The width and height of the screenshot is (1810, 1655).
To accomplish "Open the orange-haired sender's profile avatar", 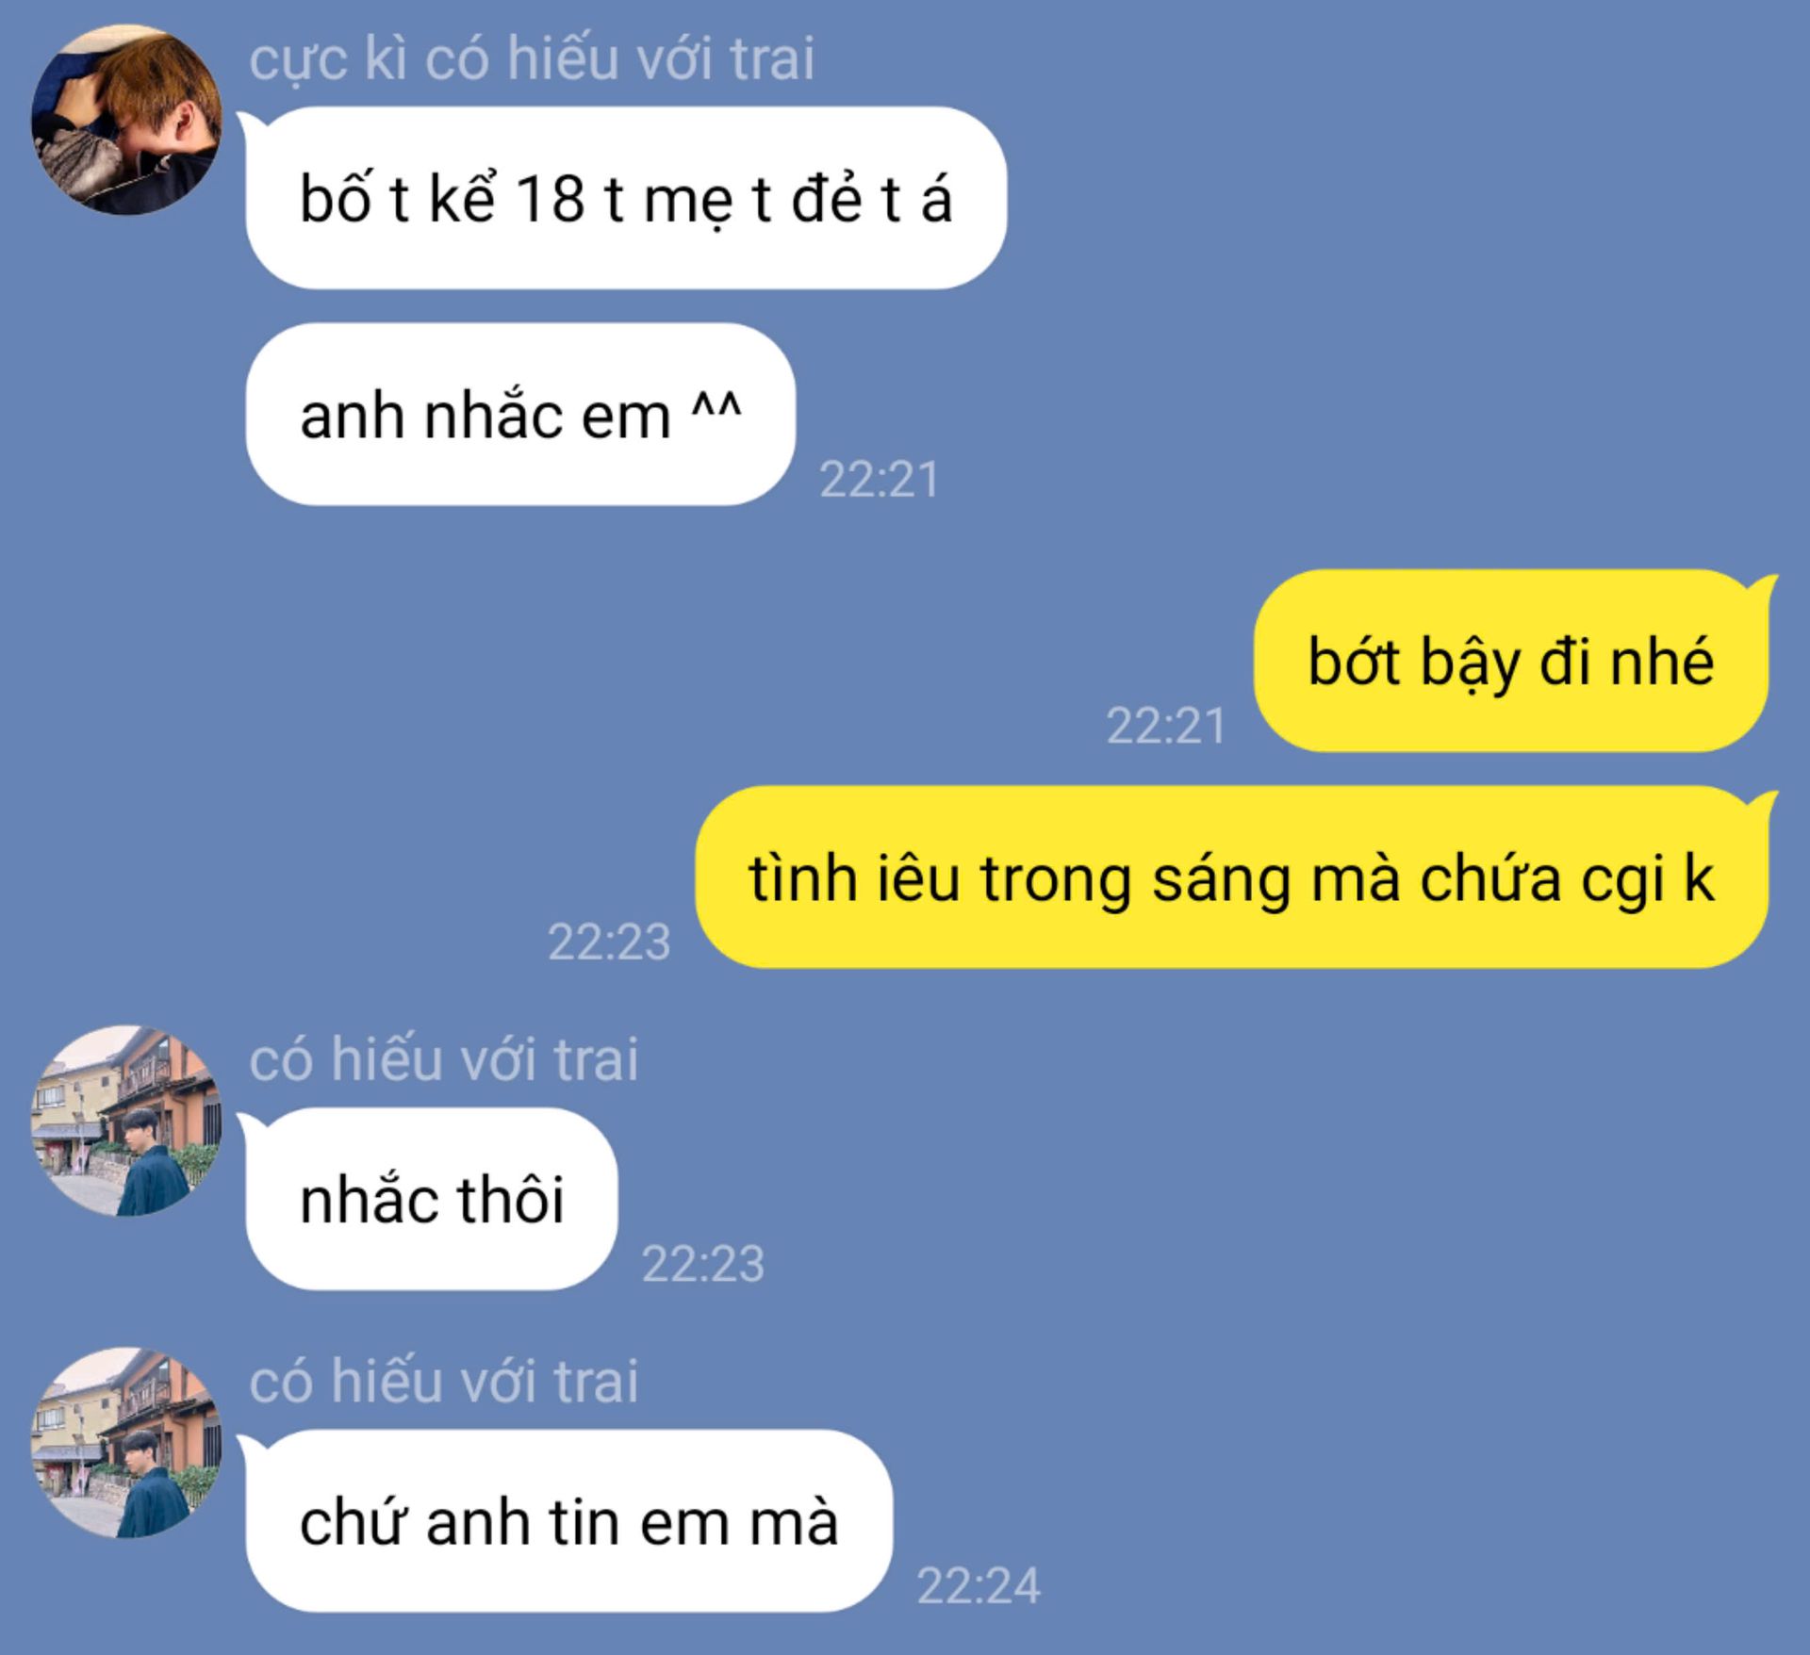I will point(126,120).
